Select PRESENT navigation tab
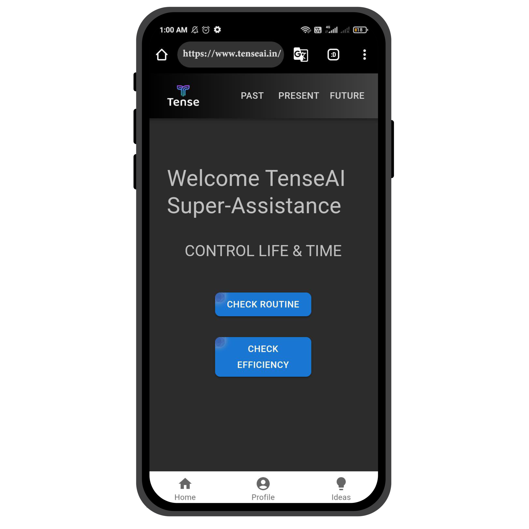 tap(298, 96)
